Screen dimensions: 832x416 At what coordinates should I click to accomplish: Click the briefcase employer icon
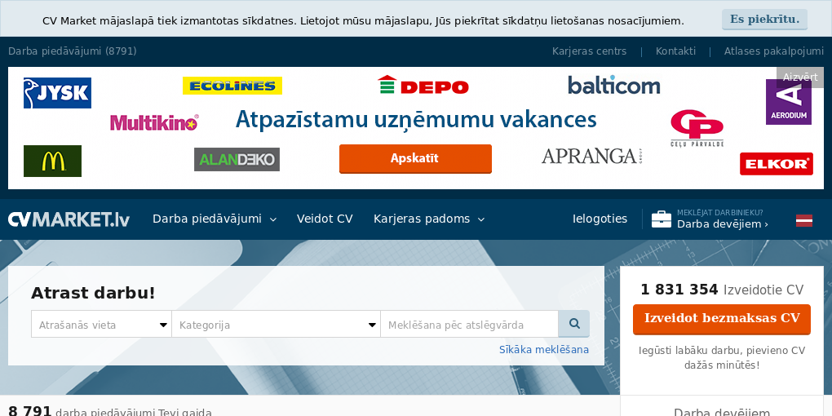click(662, 219)
